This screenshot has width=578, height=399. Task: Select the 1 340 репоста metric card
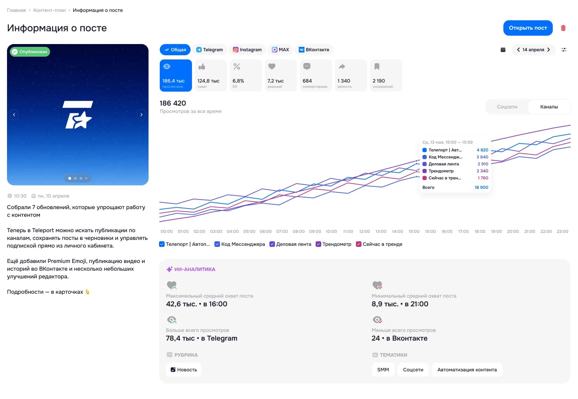pyautogui.click(x=351, y=76)
